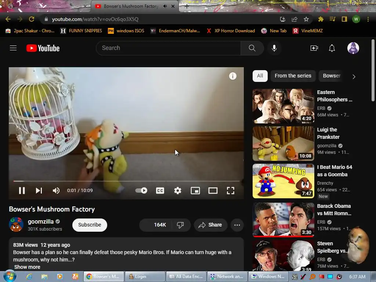Open Eastern Philosophers video thumbnail

283,106
